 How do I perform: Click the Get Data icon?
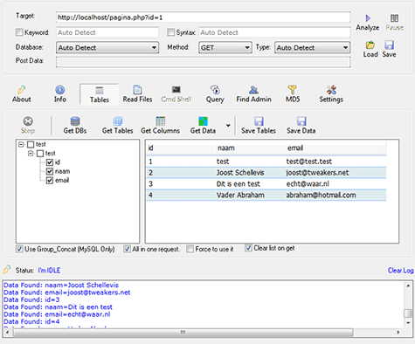click(x=203, y=121)
